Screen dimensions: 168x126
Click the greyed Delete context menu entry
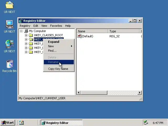[x=59, y=57]
